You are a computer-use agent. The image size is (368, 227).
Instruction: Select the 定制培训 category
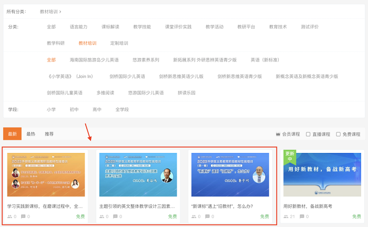[119, 43]
